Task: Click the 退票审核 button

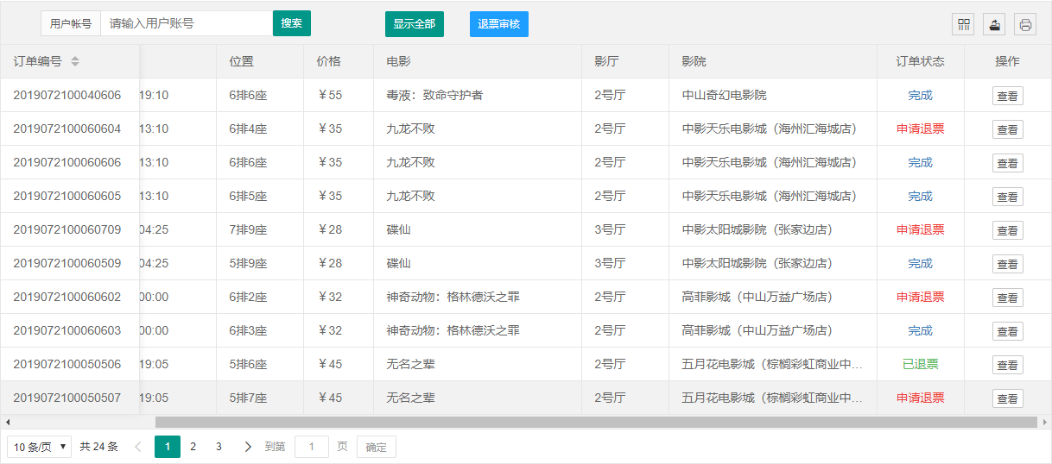Action: click(499, 24)
